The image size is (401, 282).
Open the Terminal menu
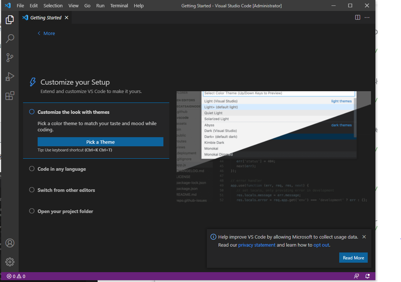[119, 5]
